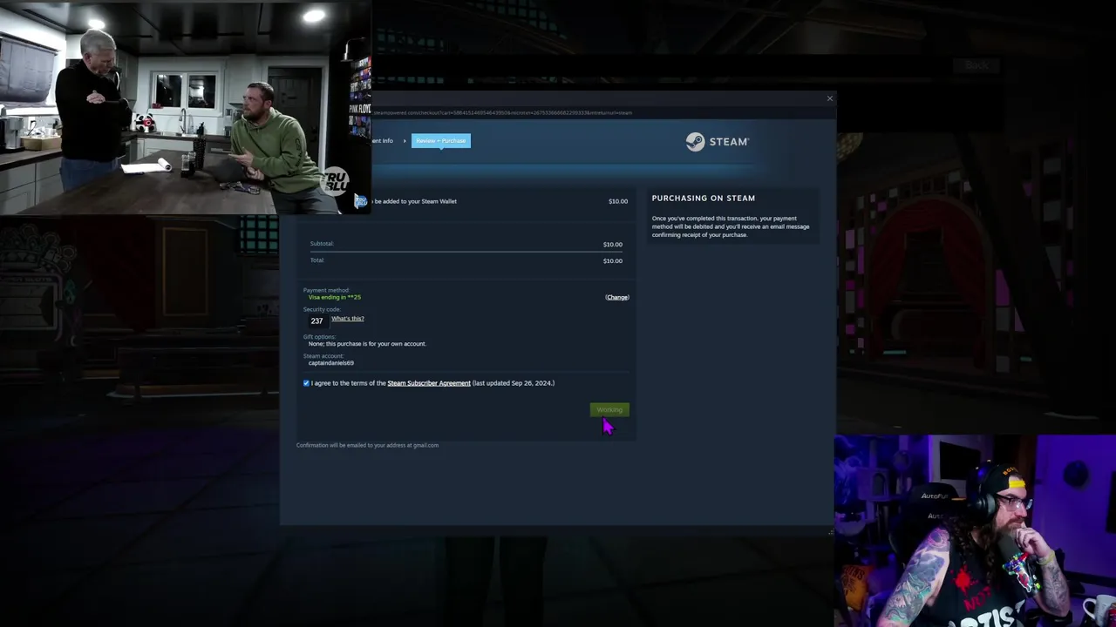Click the Steam logo in checkout header
This screenshot has height=627, width=1116.
pos(717,142)
